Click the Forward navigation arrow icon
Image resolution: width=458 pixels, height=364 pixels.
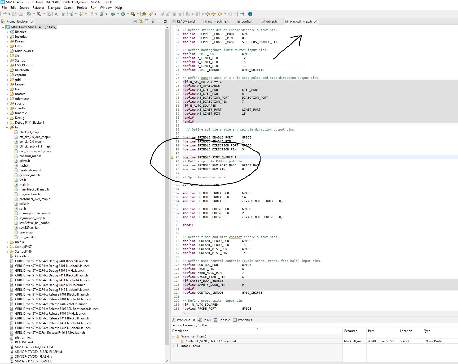(230, 14)
